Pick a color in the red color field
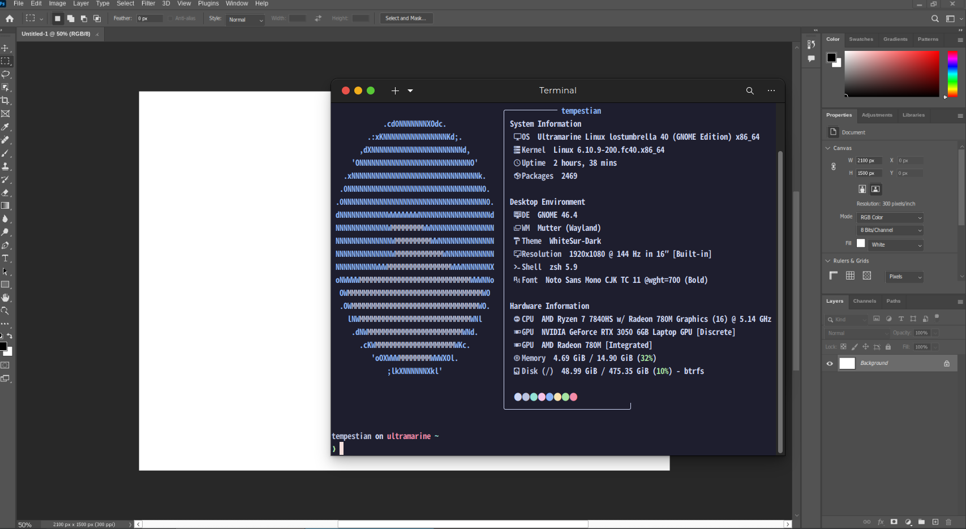966x529 pixels. [x=892, y=74]
